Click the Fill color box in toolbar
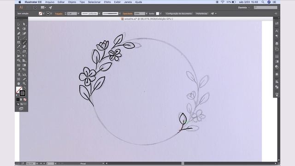This screenshot has height=166, width=295. tap(18, 89)
